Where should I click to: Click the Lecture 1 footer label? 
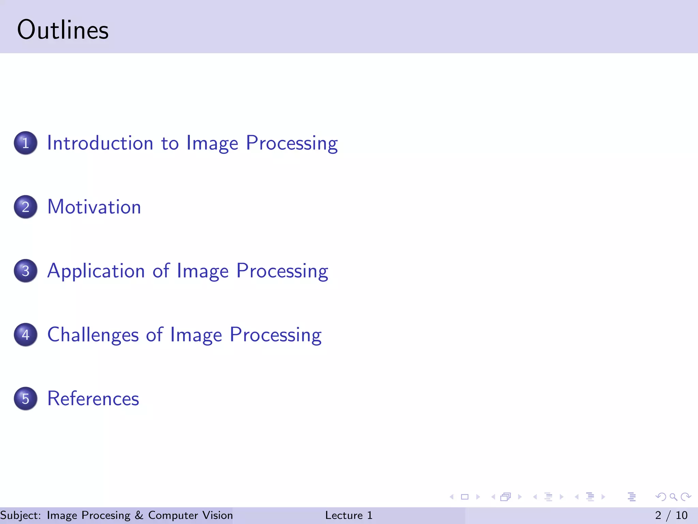click(349, 515)
